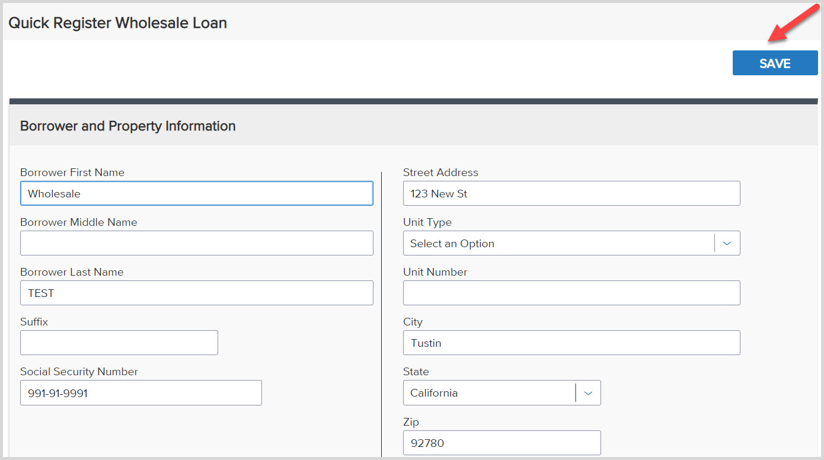Select the Social Security Number field
This screenshot has height=460, width=824.
[140, 392]
